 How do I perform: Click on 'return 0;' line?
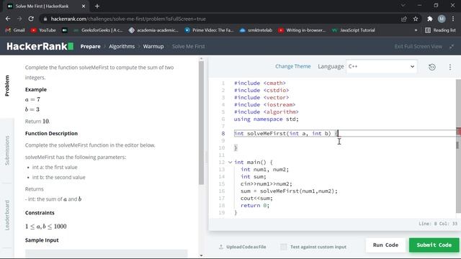click(254, 205)
